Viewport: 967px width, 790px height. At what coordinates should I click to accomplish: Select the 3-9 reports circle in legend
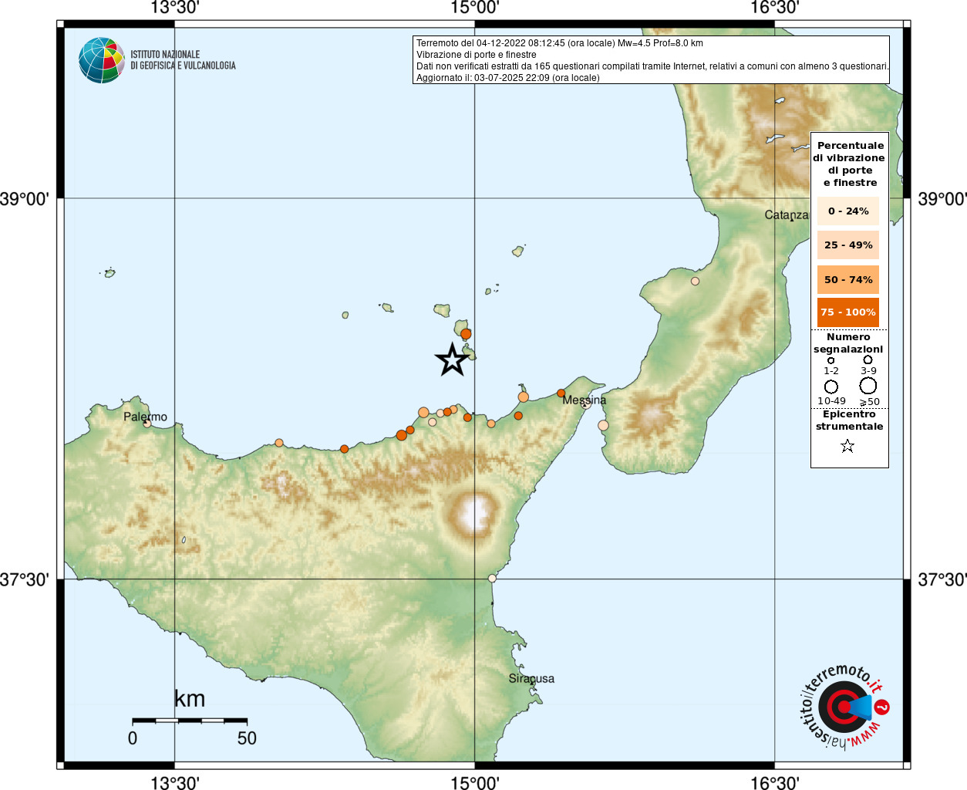868,360
